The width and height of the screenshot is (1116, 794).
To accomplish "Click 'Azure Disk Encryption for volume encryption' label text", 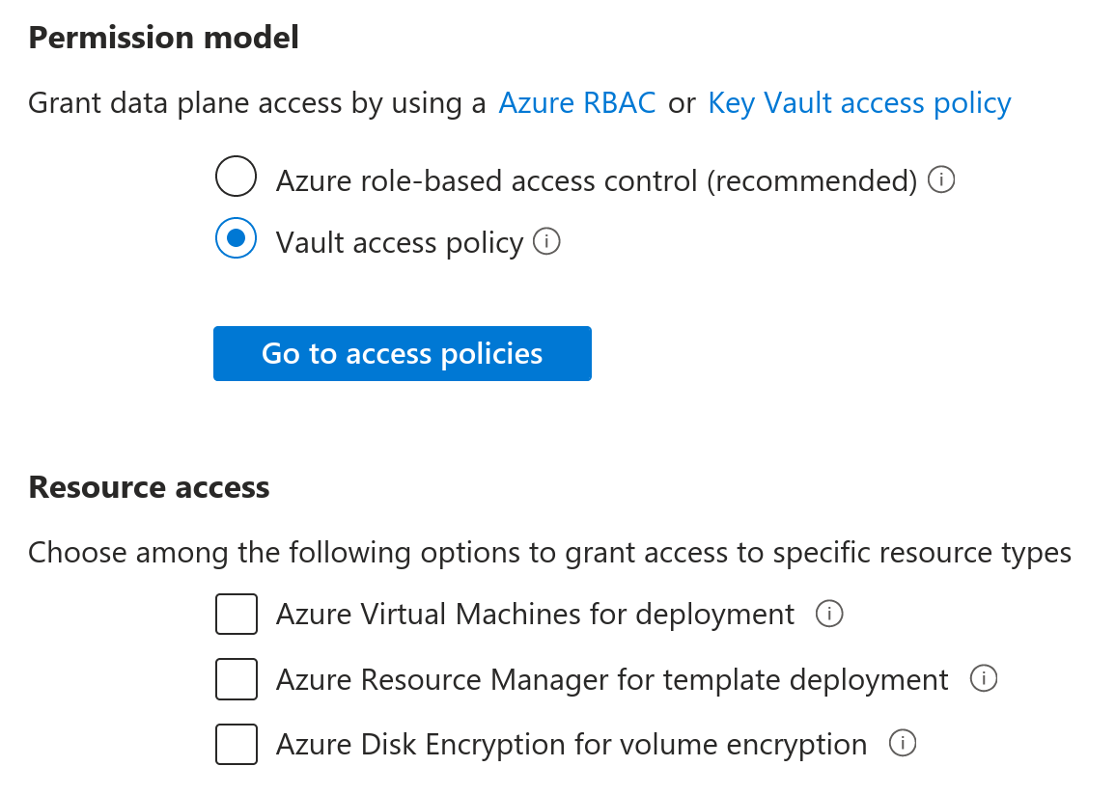I will point(572,745).
